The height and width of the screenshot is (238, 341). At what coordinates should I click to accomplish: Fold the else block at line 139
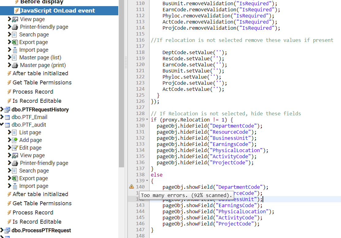[x=147, y=181]
